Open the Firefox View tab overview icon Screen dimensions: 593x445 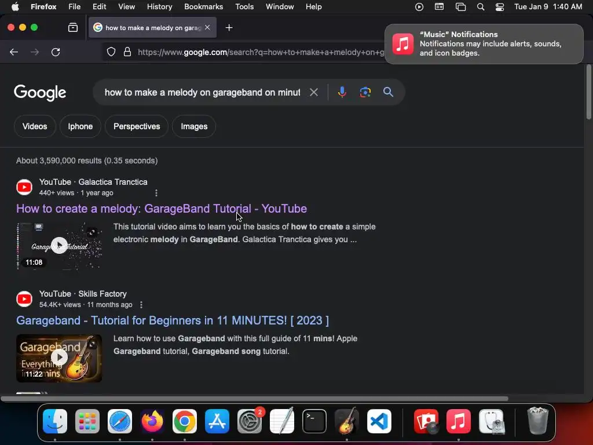[x=73, y=28]
